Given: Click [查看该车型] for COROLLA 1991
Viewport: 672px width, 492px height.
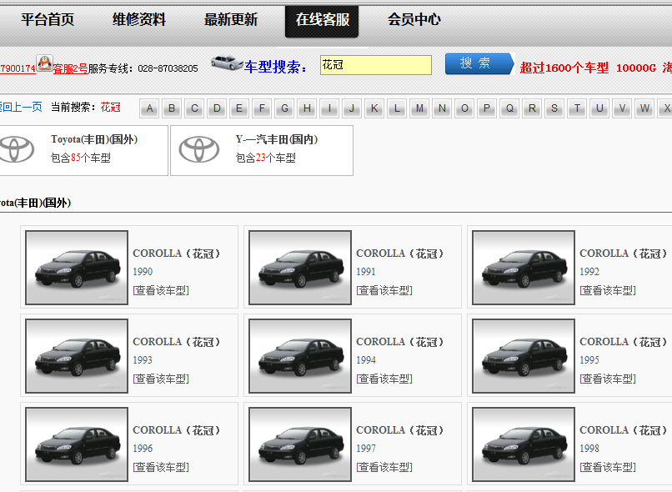Looking at the screenshot, I should tap(384, 290).
